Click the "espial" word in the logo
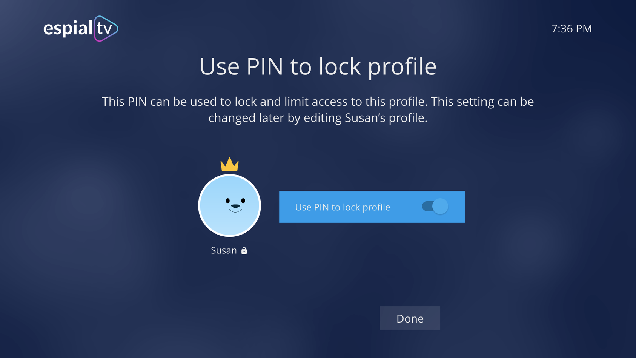The image size is (636, 358). 68,29
